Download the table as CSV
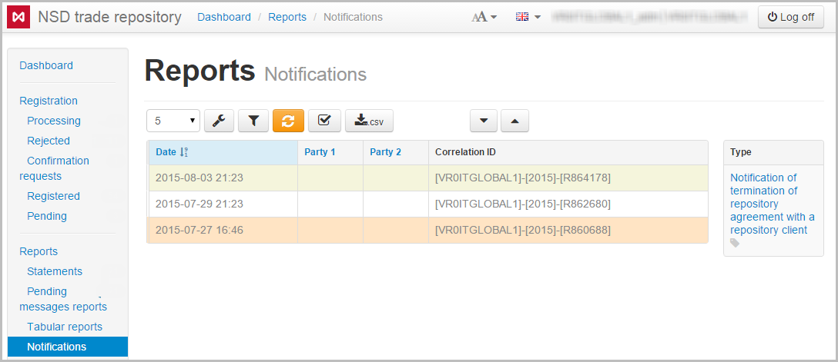Viewport: 838px width, 362px height. [369, 121]
